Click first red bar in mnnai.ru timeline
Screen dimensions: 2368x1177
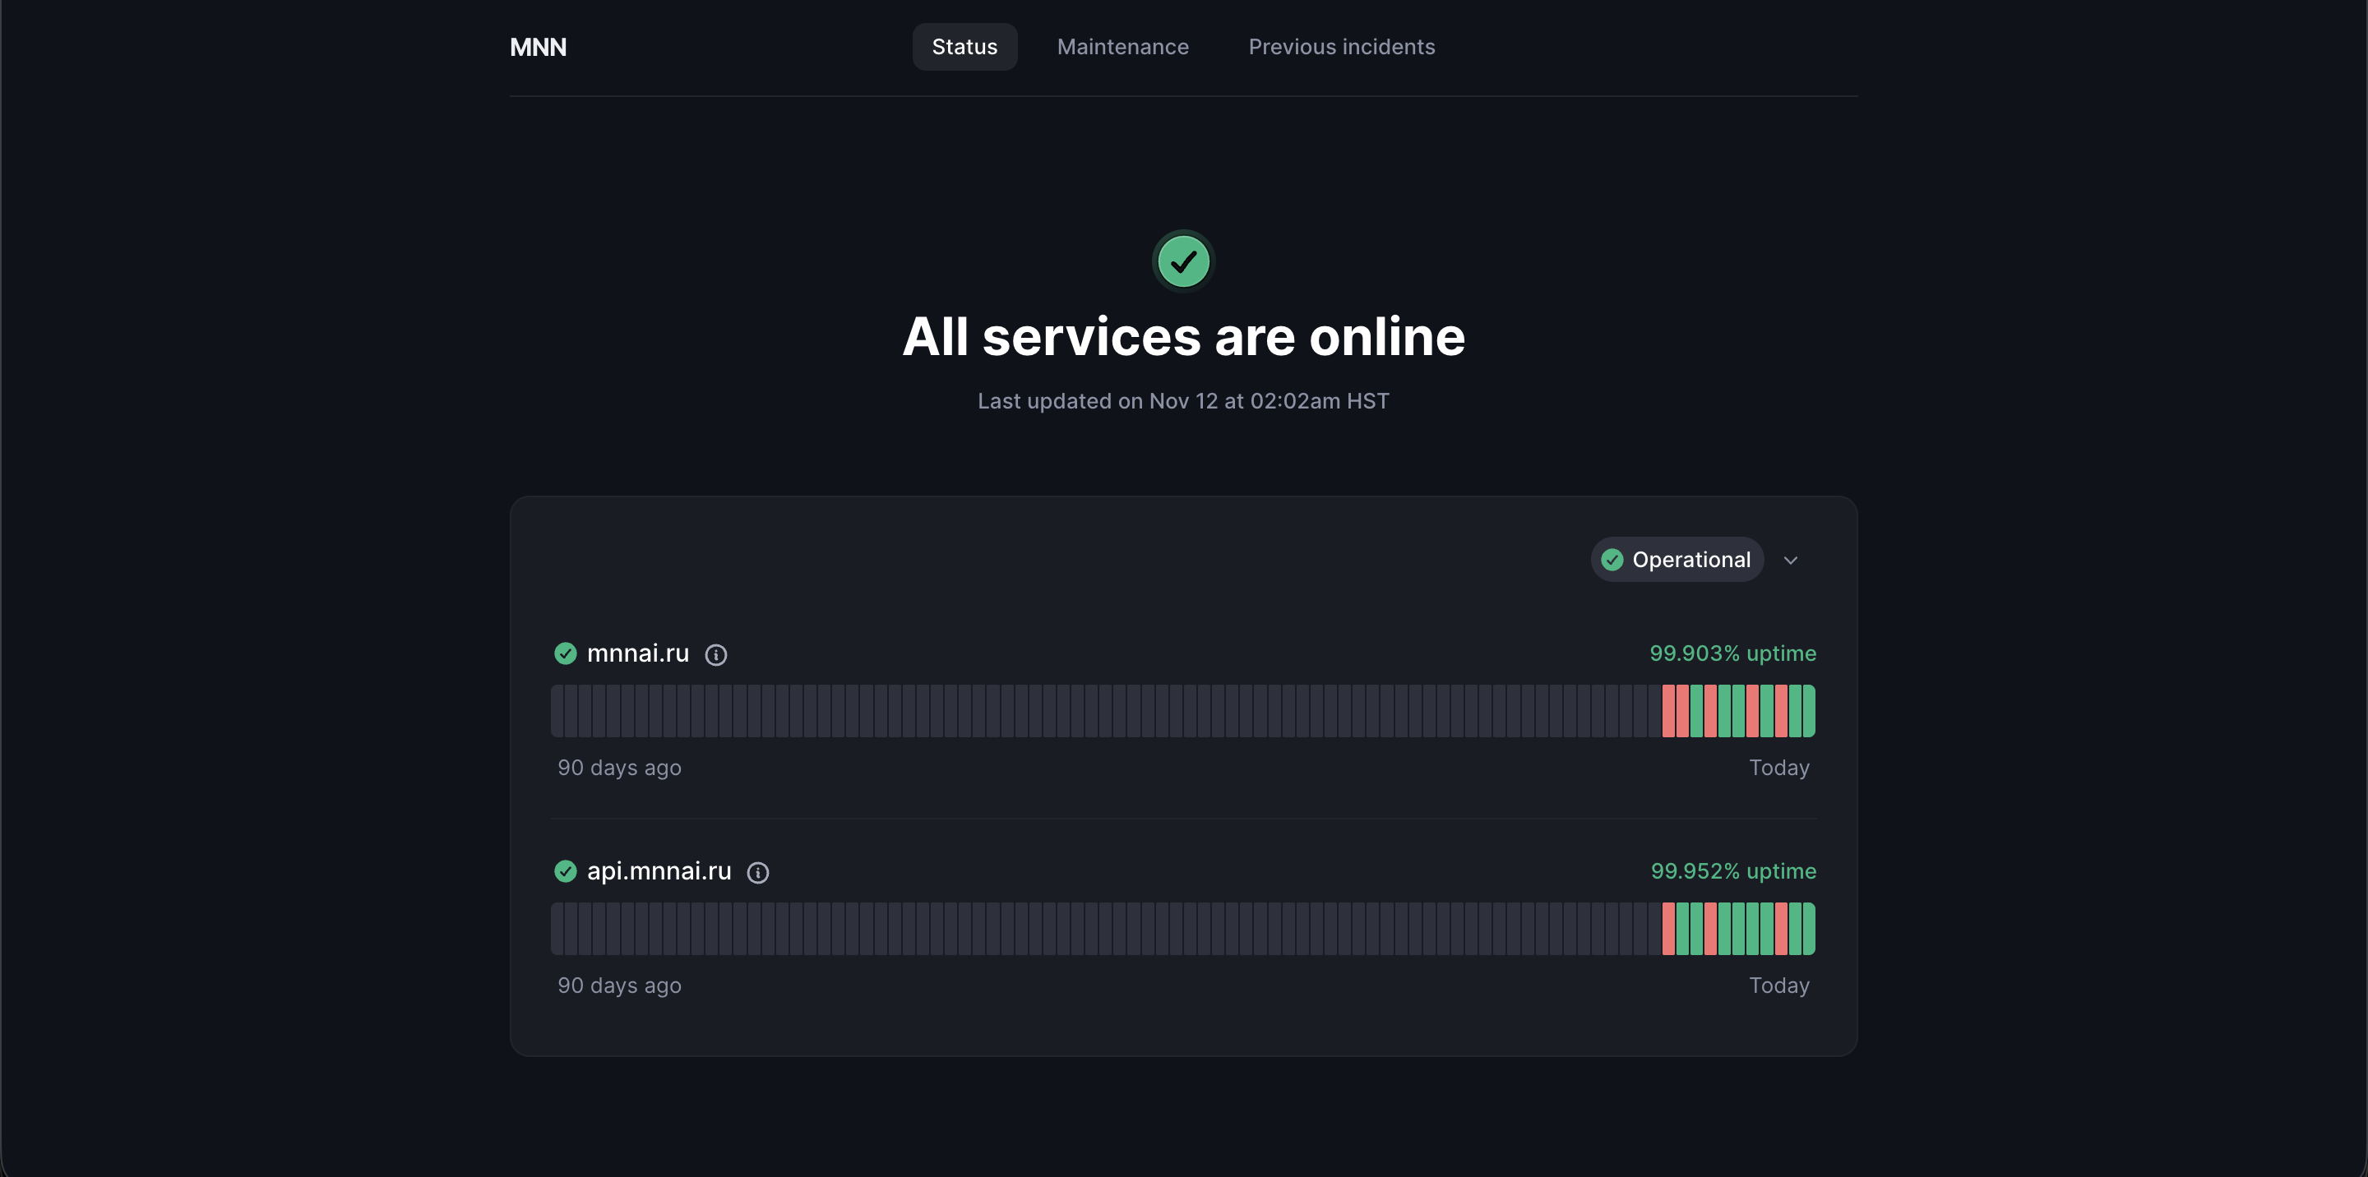click(1667, 710)
